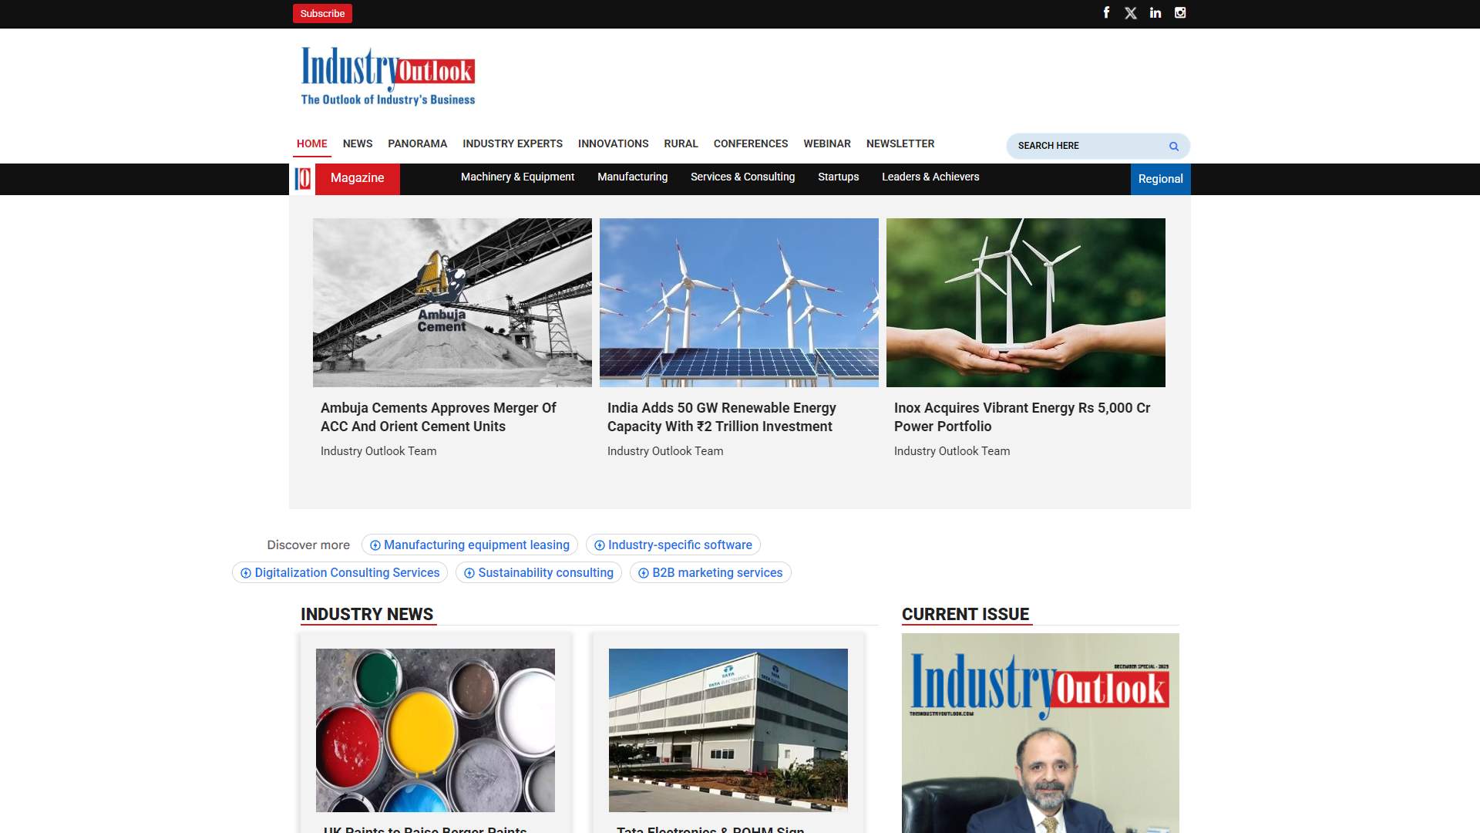Screen dimensions: 1480x833
Task: Click the plus icon on Digitalization Consulting Services
Action: (245, 573)
